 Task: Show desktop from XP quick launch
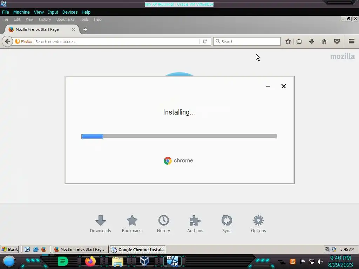click(27, 249)
